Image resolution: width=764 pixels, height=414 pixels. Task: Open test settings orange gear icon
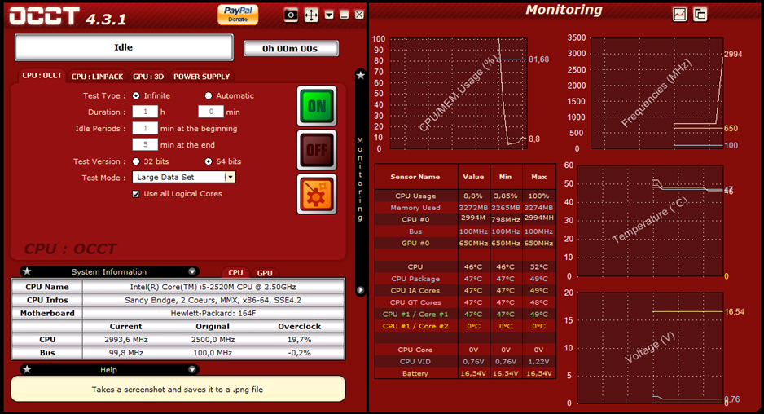coord(317,194)
